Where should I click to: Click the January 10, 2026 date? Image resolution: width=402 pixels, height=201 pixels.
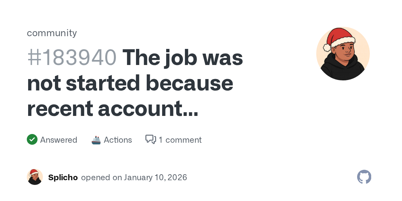(155, 177)
